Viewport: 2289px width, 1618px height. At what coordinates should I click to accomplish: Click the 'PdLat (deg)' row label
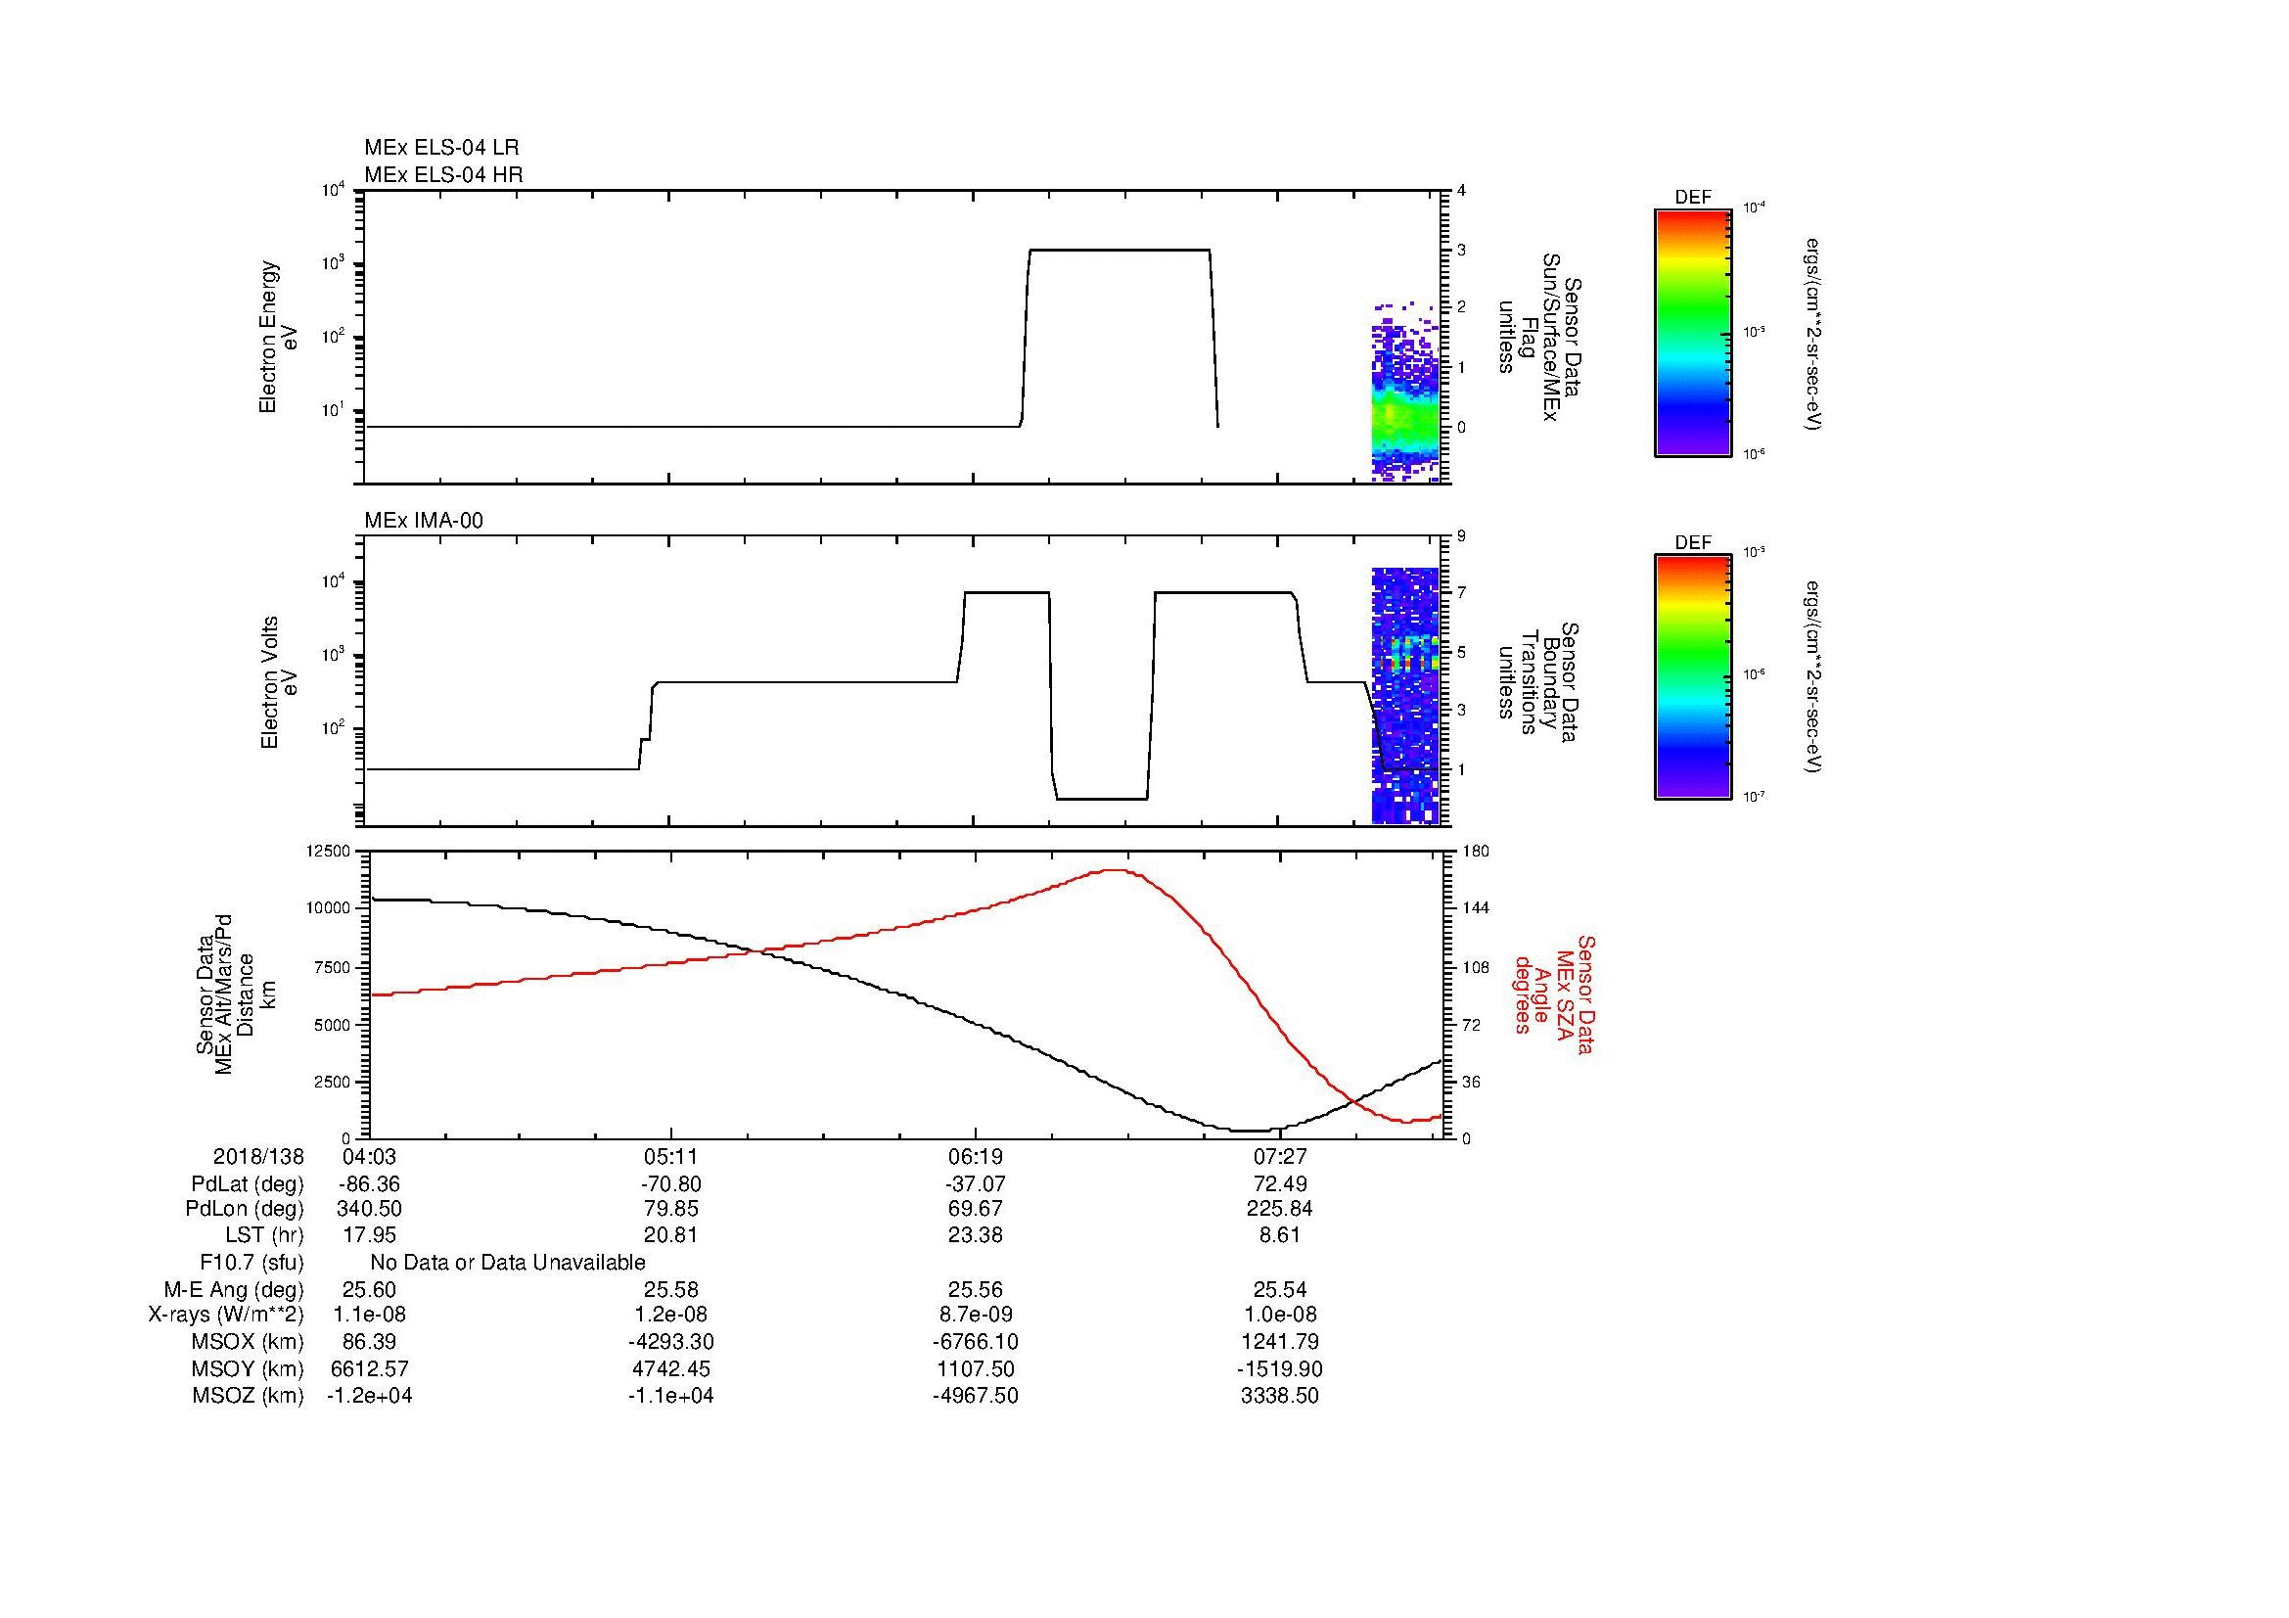248,1184
